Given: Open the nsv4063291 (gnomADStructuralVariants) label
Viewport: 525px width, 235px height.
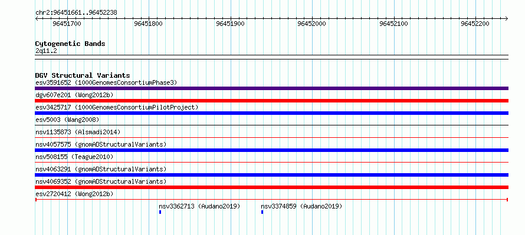Looking at the screenshot, I should (x=101, y=169).
